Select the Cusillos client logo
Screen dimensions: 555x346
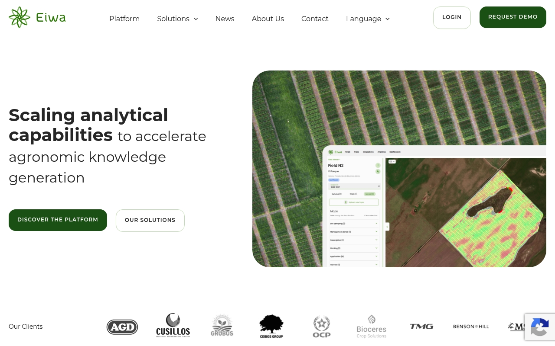click(173, 325)
